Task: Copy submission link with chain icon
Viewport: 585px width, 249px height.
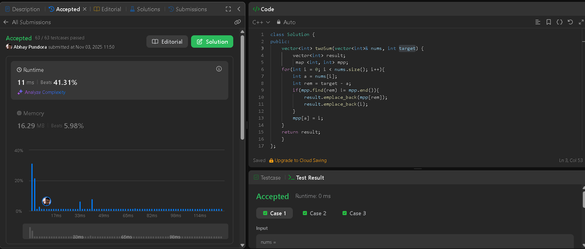Action: coord(237,22)
